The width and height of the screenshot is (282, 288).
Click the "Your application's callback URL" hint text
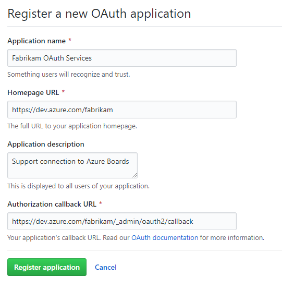54,238
